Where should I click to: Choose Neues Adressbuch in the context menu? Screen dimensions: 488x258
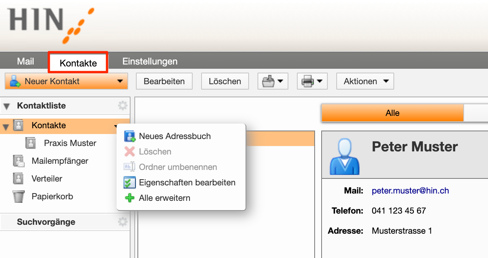[175, 136]
